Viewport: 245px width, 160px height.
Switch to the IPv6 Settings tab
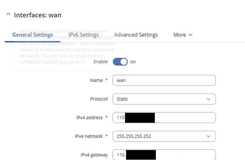(x=83, y=35)
